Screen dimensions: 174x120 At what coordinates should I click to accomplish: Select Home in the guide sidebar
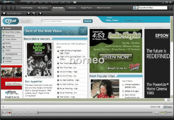point(12,28)
